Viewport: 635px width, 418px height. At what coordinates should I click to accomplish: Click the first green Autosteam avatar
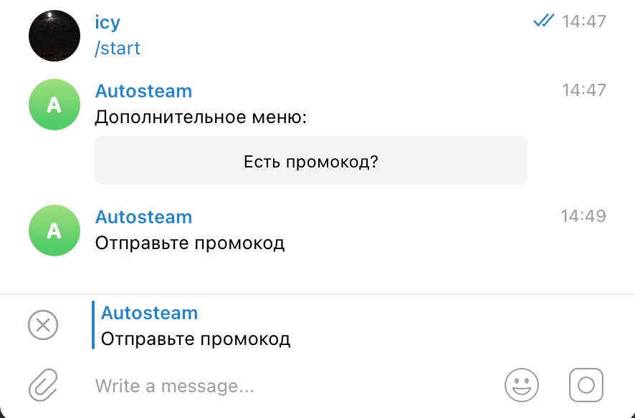(54, 104)
